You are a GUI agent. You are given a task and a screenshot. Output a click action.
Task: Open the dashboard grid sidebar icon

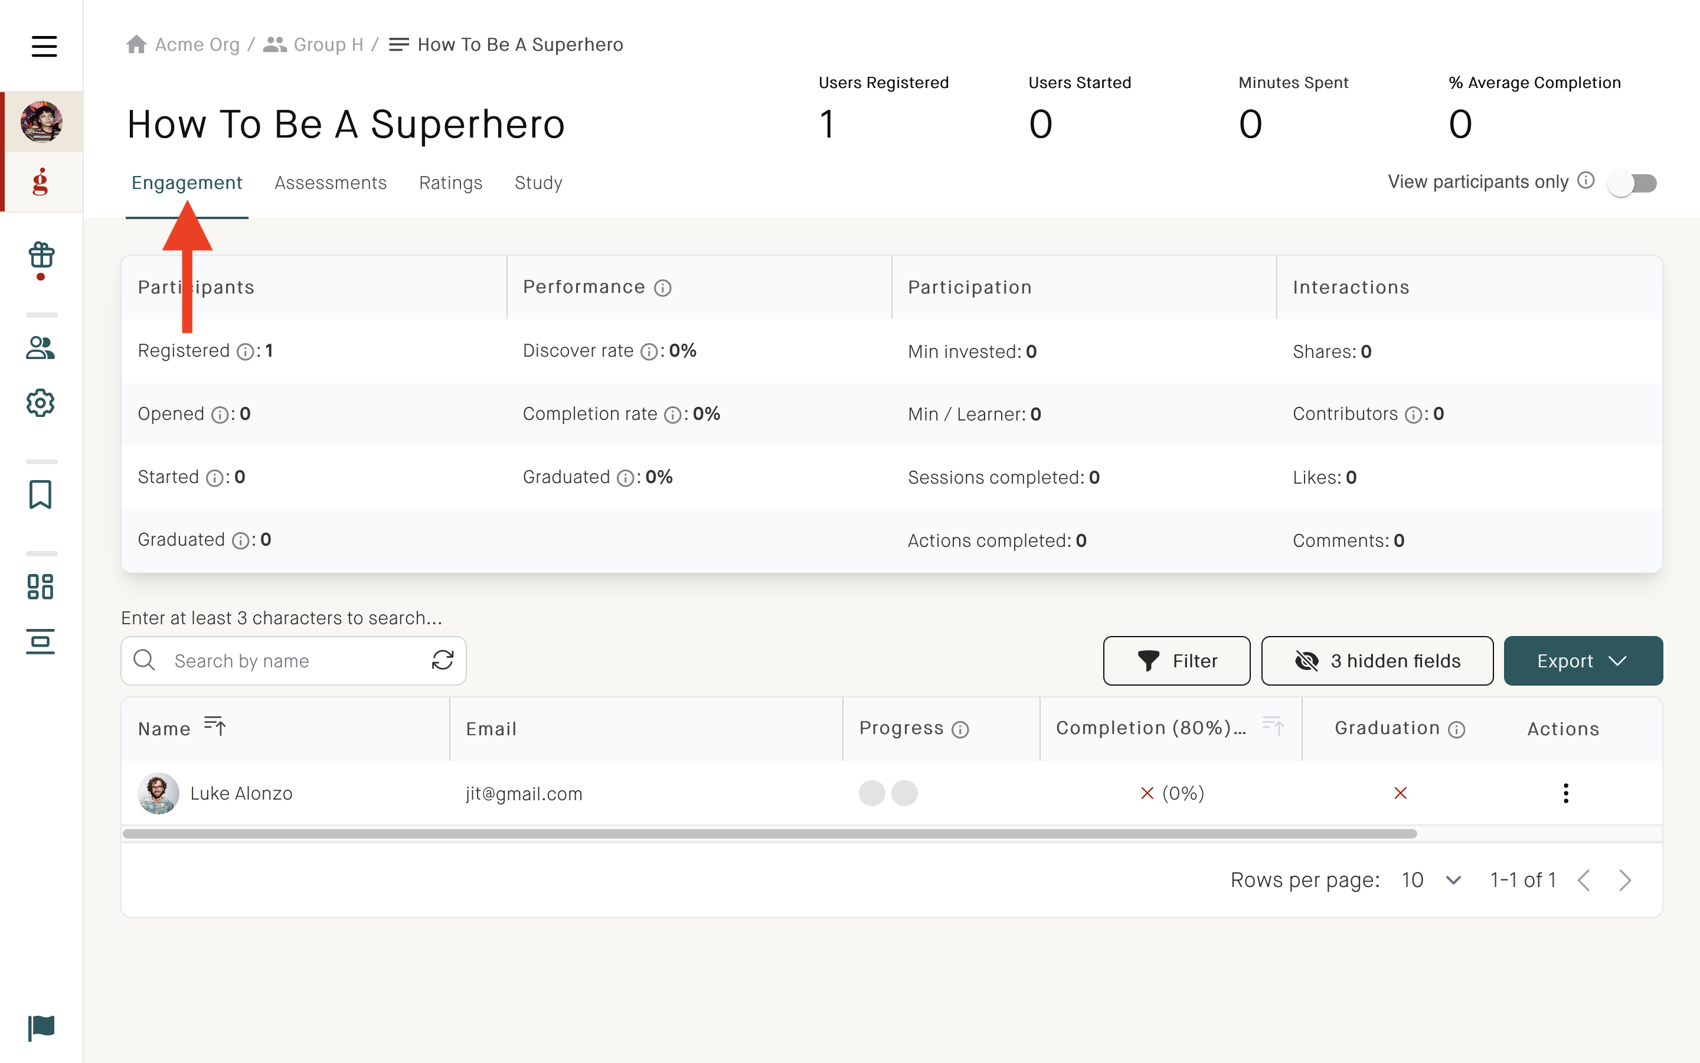coord(41,586)
